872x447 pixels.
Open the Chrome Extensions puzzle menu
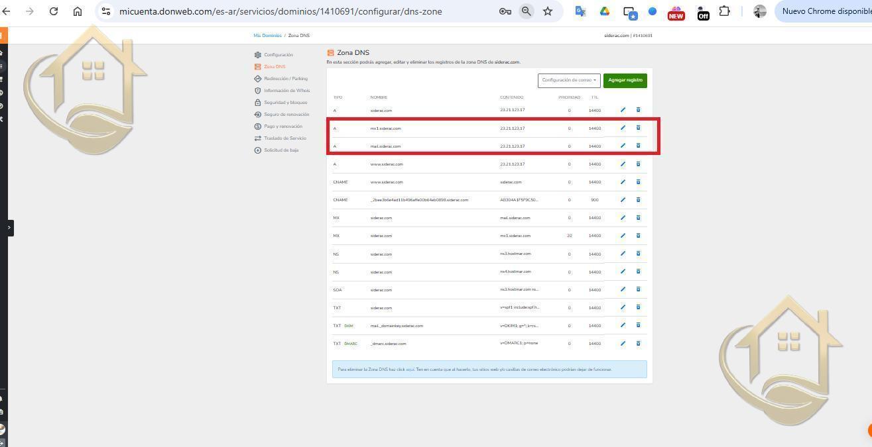(725, 11)
